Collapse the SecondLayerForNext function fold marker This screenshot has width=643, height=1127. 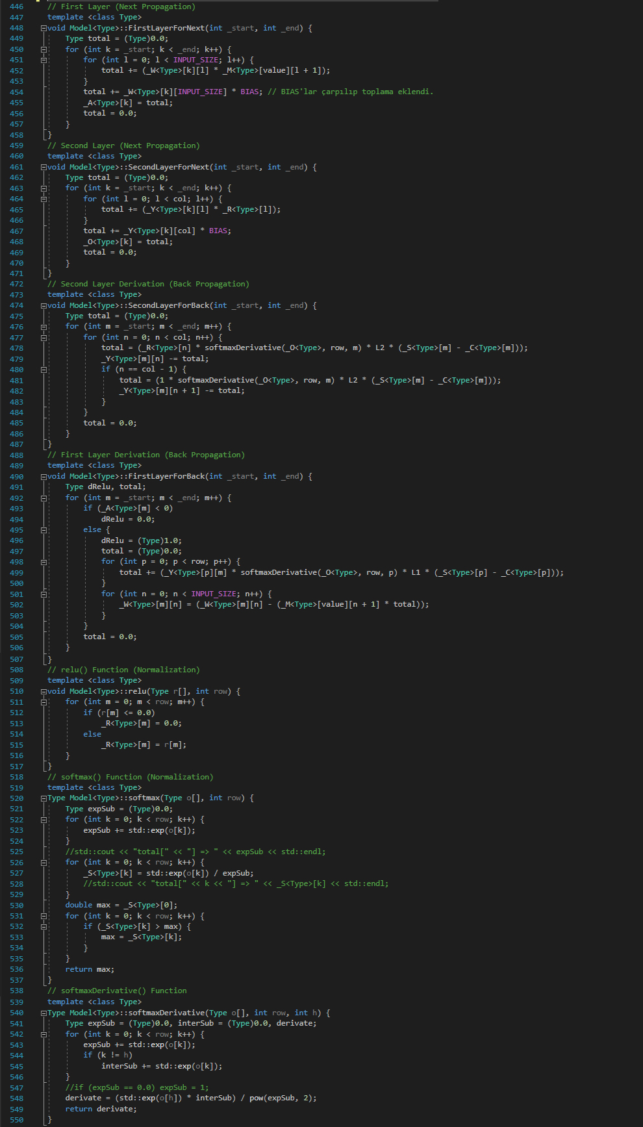coord(44,167)
